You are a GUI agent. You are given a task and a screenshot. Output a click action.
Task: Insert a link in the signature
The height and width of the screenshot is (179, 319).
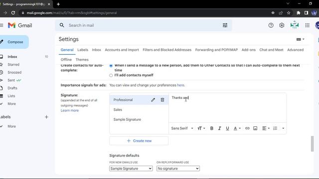pos(247,128)
